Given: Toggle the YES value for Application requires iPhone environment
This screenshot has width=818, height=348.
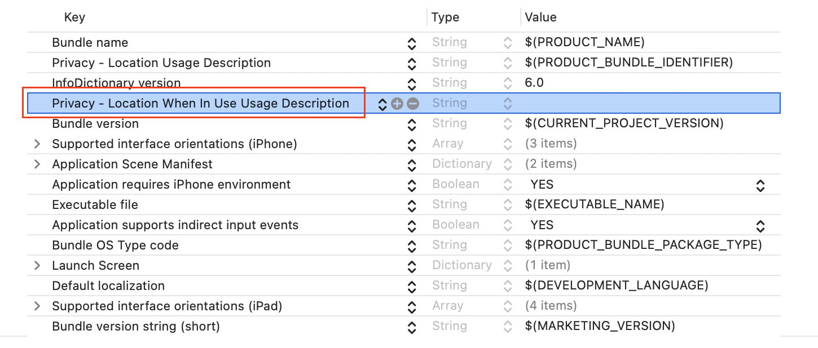Looking at the screenshot, I should click(x=760, y=185).
